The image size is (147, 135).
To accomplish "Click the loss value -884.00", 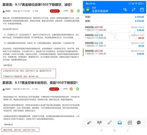I will (141, 38).
